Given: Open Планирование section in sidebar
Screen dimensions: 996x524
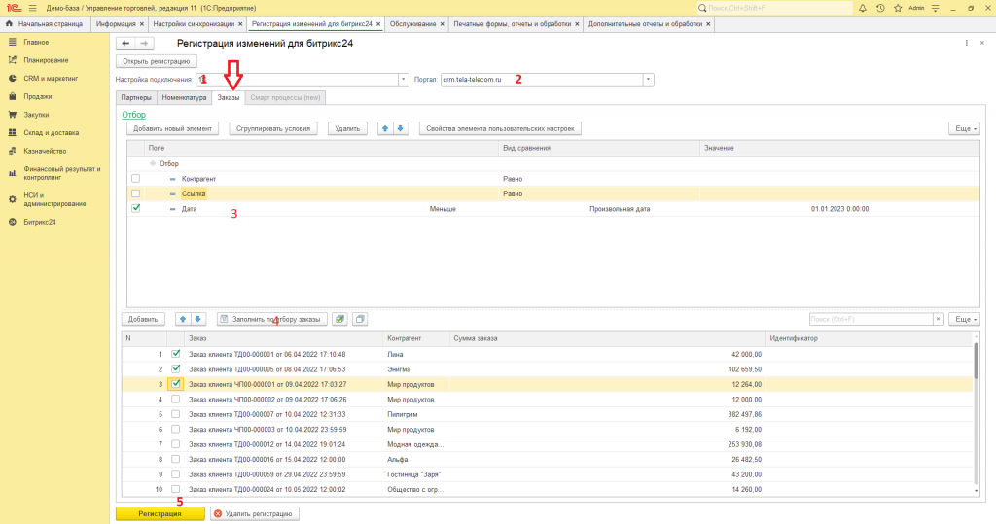Looking at the screenshot, I should (x=46, y=60).
